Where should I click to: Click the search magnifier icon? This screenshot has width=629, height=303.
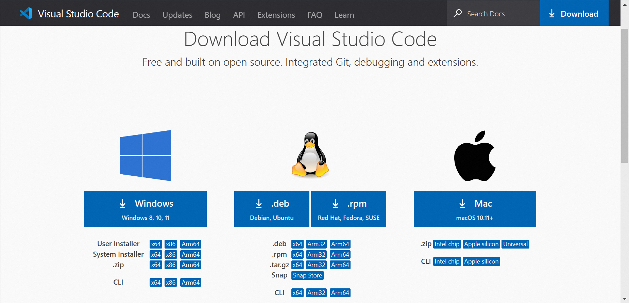pyautogui.click(x=458, y=14)
